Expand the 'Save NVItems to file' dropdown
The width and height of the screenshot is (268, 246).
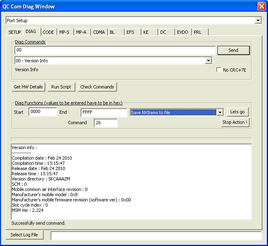[220, 113]
